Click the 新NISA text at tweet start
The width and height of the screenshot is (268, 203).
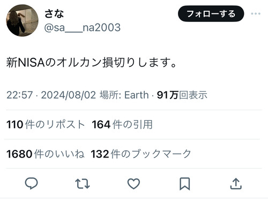(25, 63)
